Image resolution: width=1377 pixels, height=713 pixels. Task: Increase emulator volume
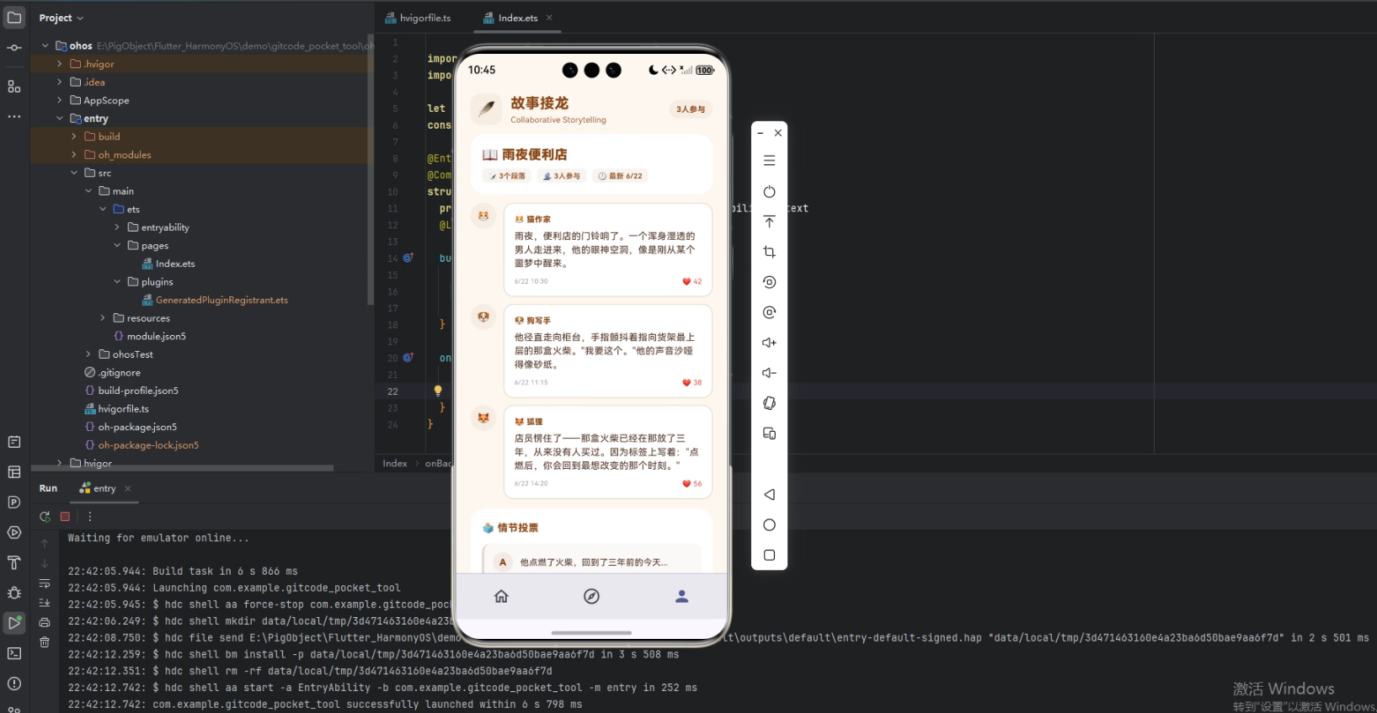point(769,343)
